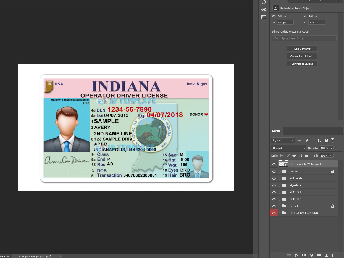Toggle the layer filtering switch
Image resolution: width=344 pixels, height=258 pixels.
332,140
